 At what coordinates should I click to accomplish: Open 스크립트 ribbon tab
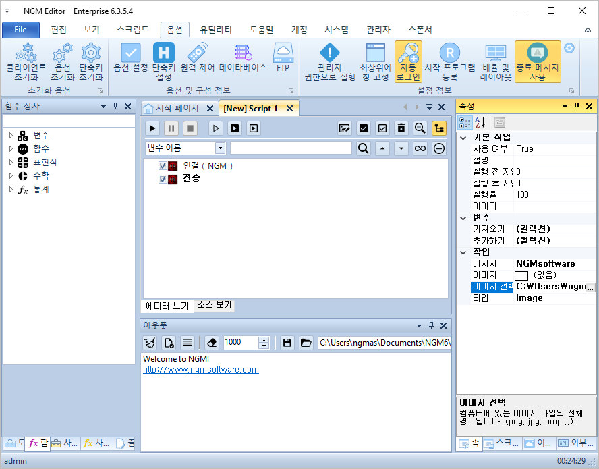[133, 30]
